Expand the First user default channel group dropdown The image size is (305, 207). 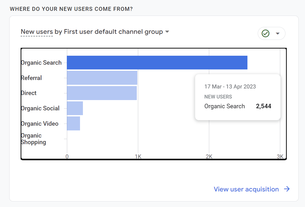[x=167, y=32]
